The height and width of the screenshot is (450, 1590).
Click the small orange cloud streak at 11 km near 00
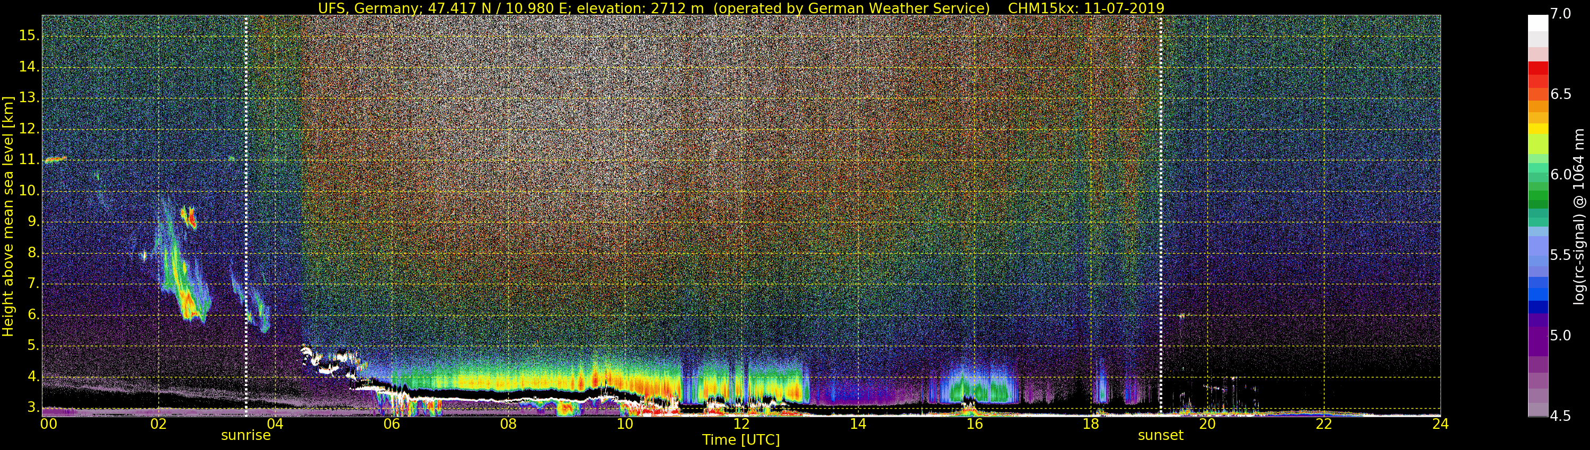tap(55, 160)
